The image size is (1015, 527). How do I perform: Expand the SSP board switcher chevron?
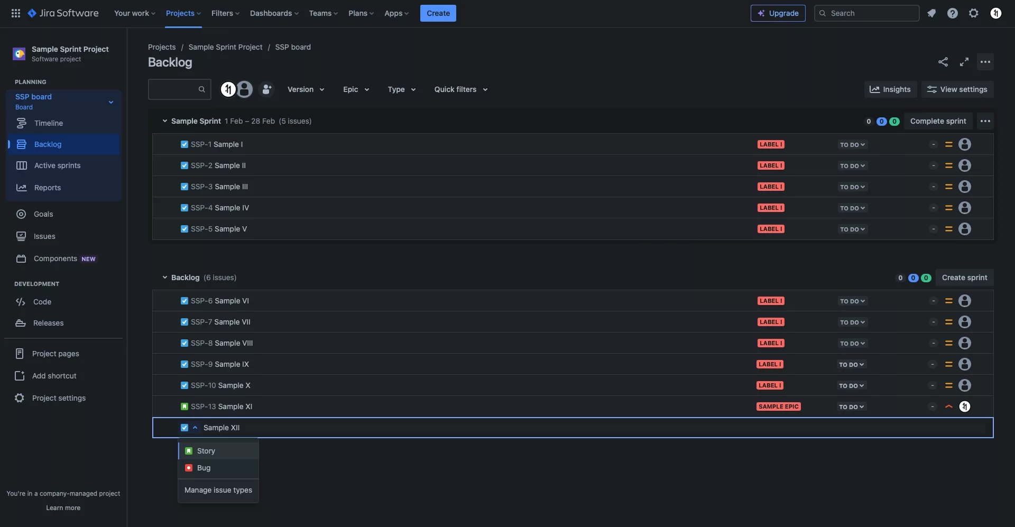(x=111, y=102)
